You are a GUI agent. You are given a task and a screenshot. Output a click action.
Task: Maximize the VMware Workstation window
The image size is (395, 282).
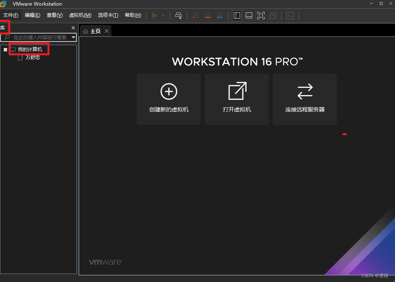click(381, 4)
